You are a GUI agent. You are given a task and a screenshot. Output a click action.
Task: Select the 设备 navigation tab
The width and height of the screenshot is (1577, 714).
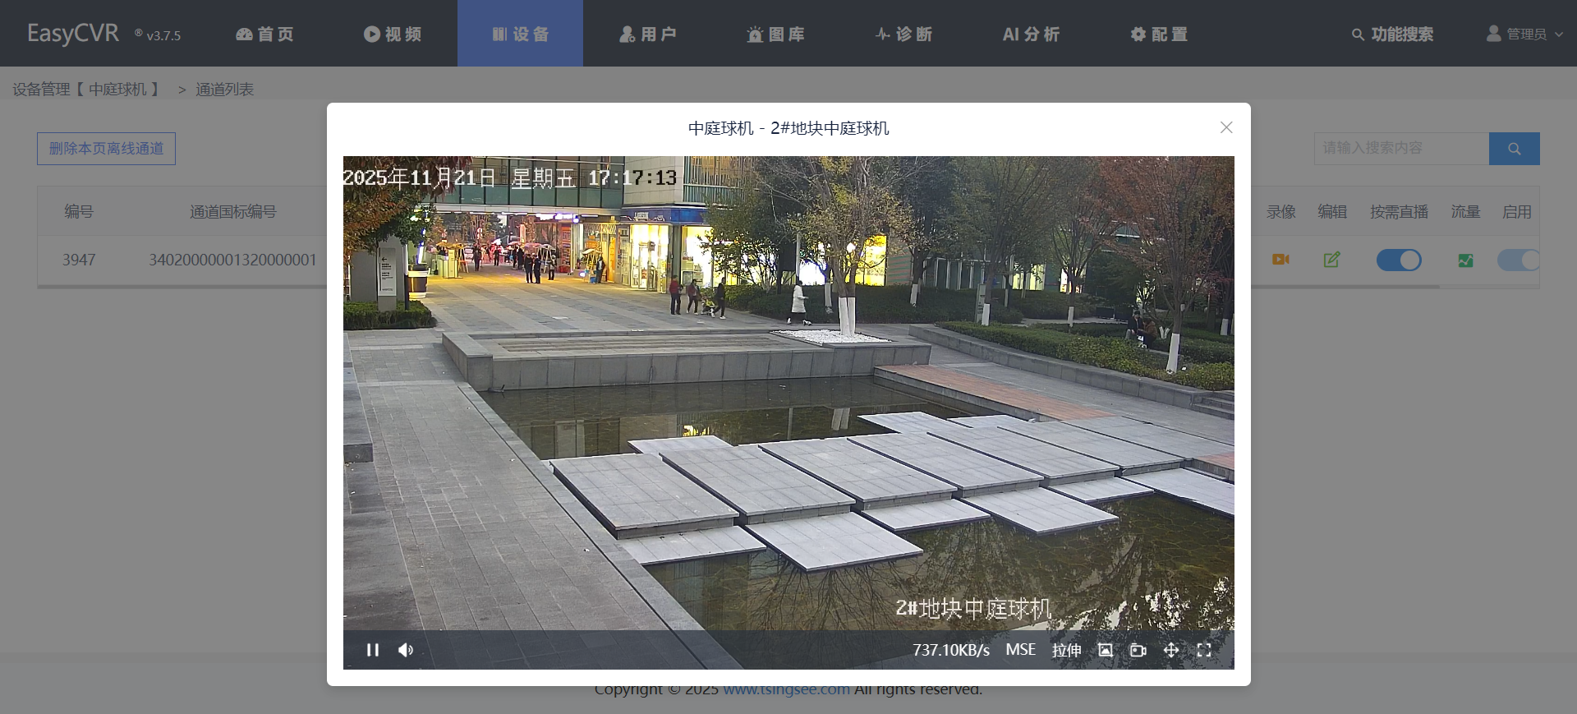pos(520,34)
